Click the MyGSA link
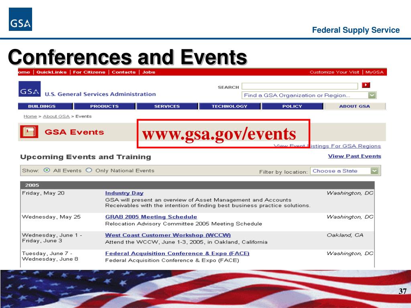The width and height of the screenshot is (411, 308). 374,72
